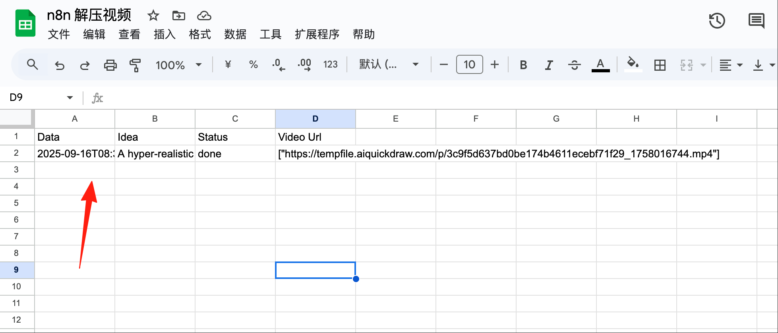Open the comments panel icon
The image size is (778, 333).
(x=756, y=21)
